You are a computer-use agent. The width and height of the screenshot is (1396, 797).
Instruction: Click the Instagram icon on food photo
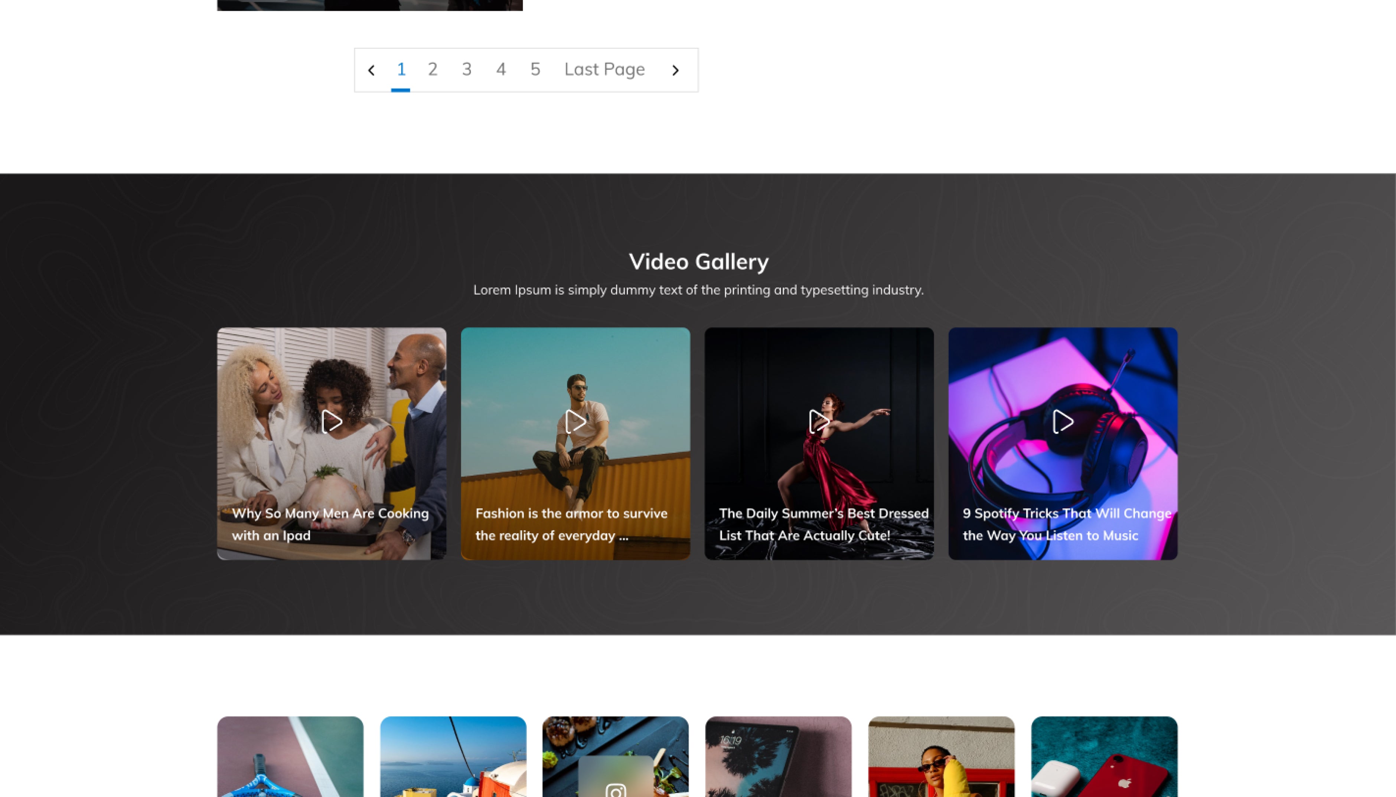coord(616,790)
